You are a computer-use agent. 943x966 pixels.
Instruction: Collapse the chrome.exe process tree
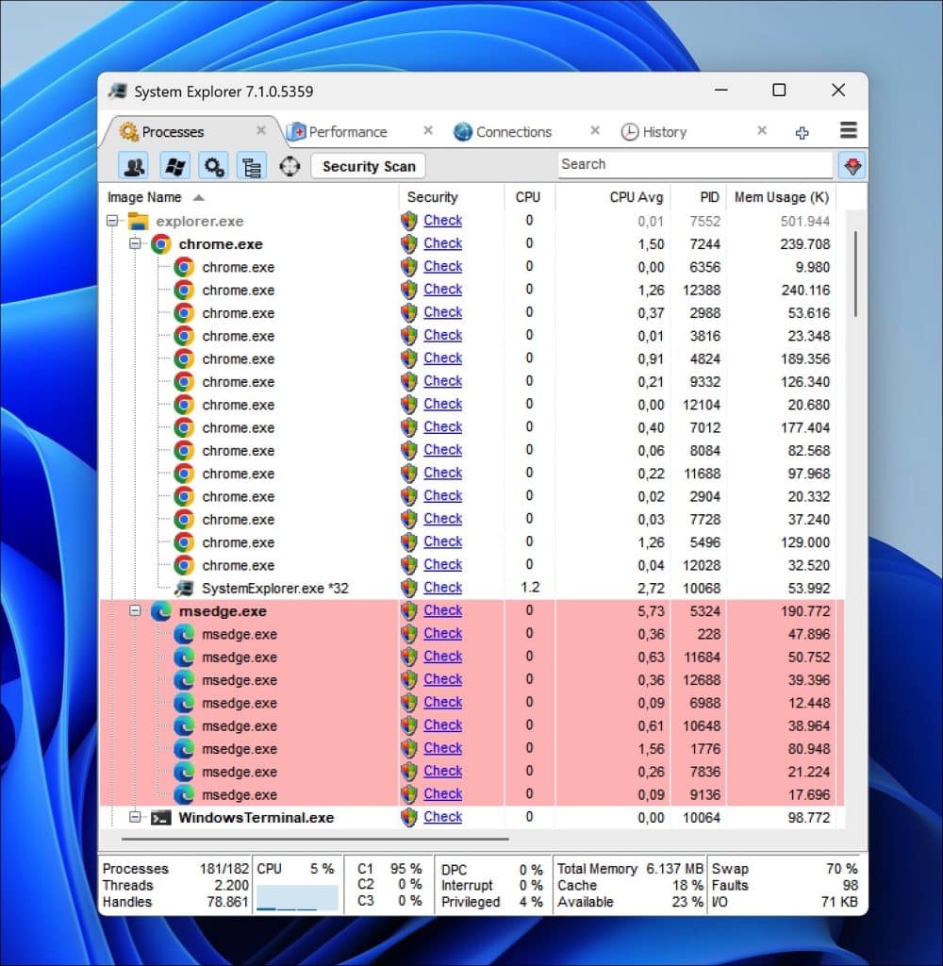pyautogui.click(x=134, y=243)
